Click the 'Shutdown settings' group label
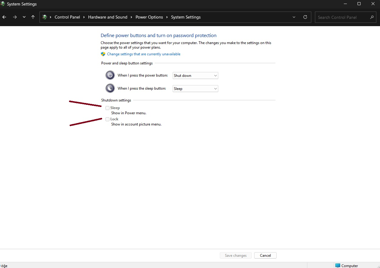Viewport: 380px width, 268px height. [116, 100]
